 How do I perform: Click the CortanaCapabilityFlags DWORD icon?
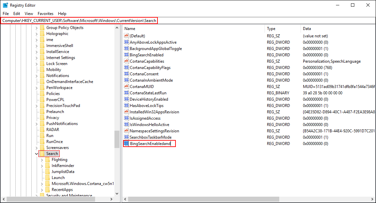(126, 68)
